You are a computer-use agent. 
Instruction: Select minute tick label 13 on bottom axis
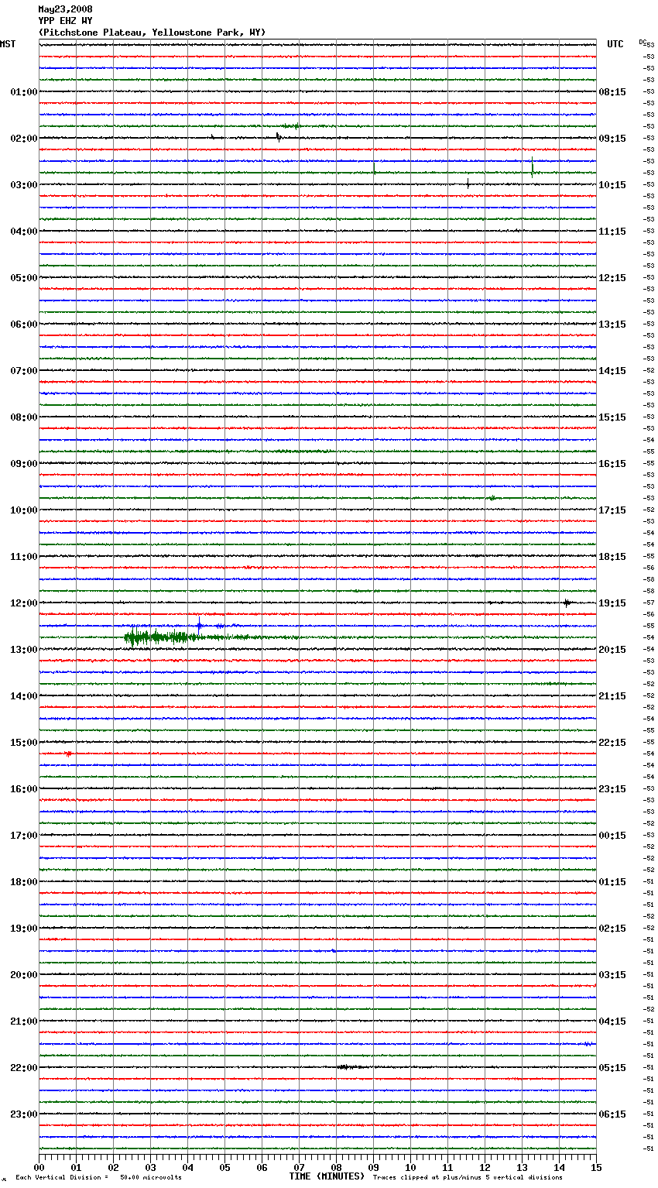[522, 1167]
